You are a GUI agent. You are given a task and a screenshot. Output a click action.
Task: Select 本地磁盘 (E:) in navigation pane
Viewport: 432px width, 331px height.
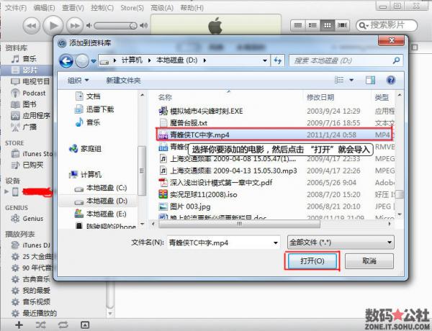[100, 214]
